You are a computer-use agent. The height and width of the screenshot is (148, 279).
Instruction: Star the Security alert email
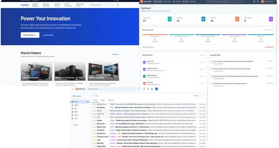(95, 111)
